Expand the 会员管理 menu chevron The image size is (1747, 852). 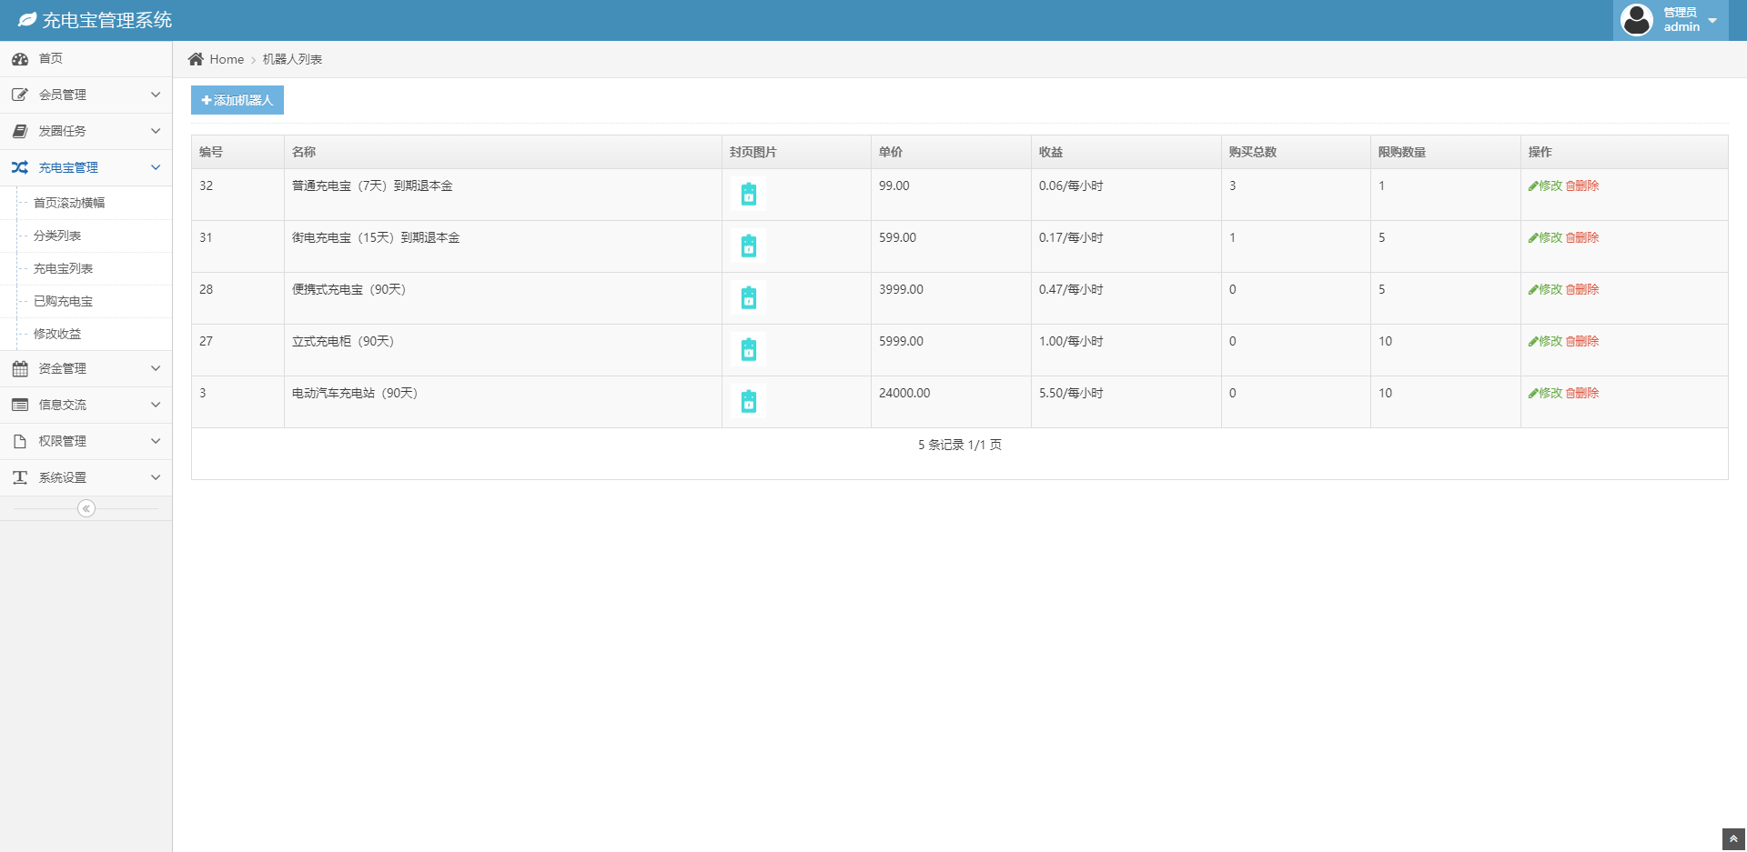pos(156,95)
